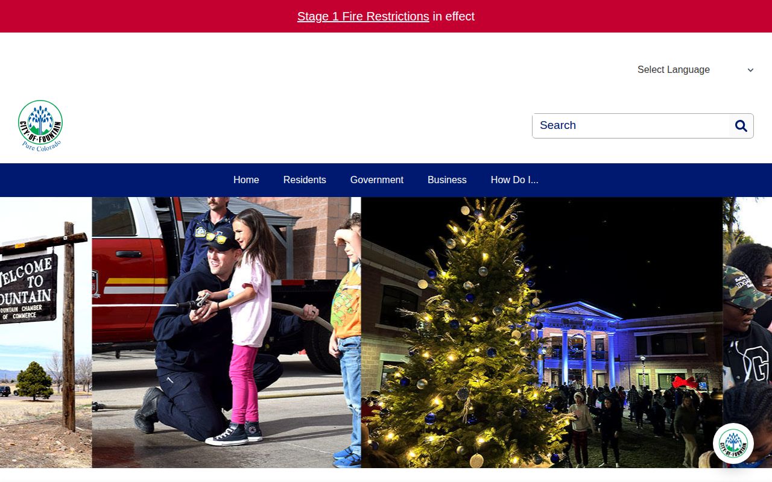This screenshot has width=772, height=482.
Task: Open the City of Fountain header logo
Action: tap(40, 126)
